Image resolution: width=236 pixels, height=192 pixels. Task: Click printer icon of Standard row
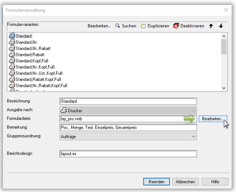[12, 36]
